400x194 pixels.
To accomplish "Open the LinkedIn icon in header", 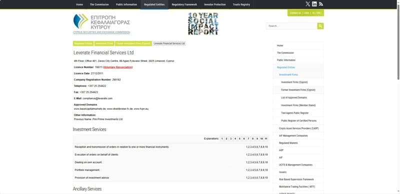I will (x=314, y=4).
